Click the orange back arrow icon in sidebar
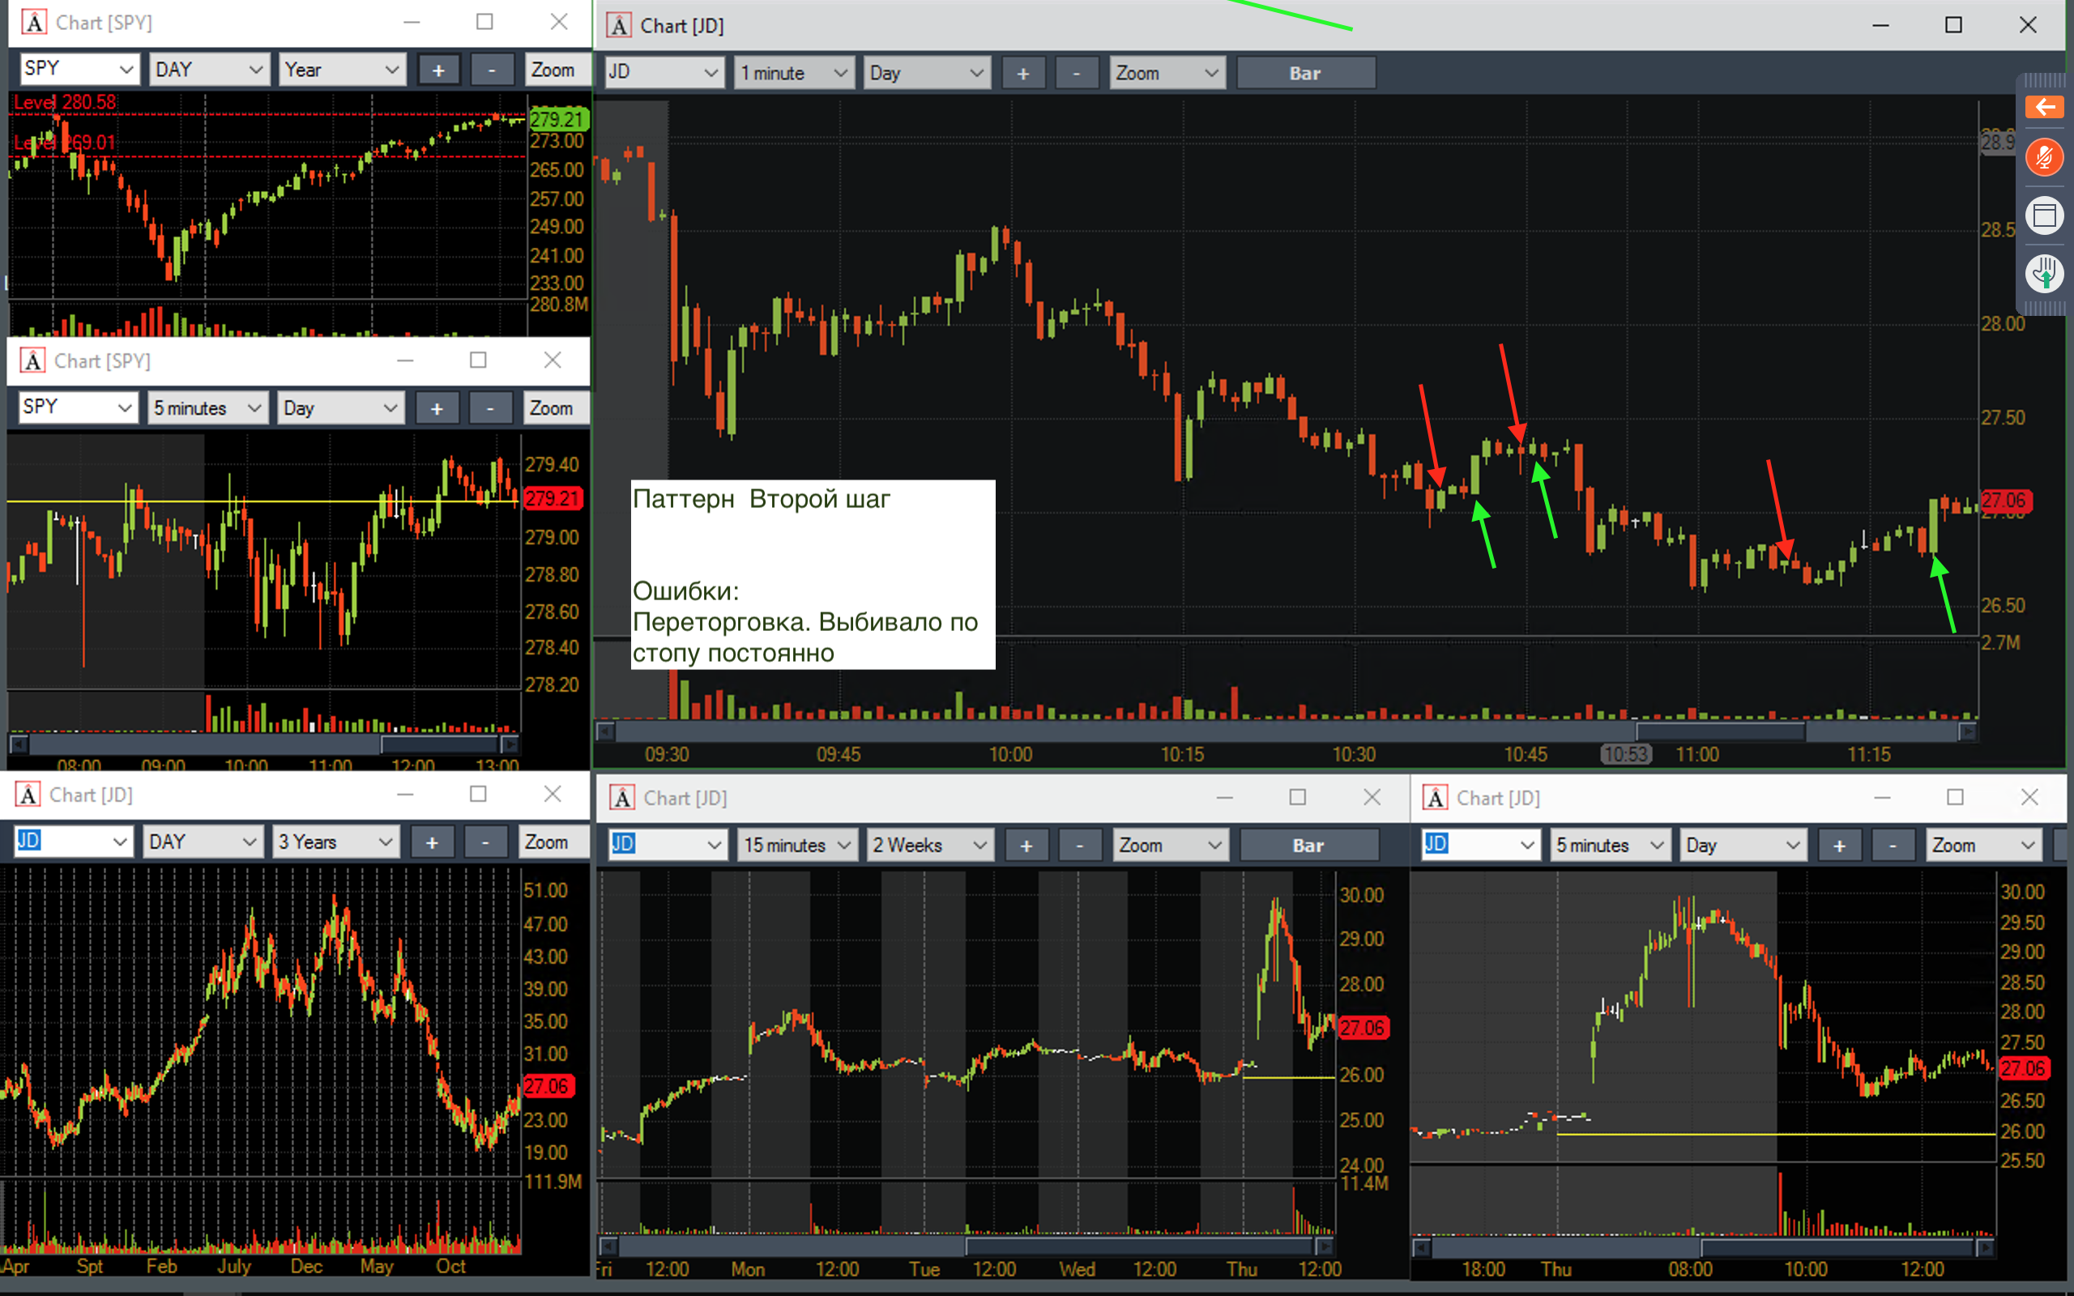Screen dimensions: 2074x1296 point(2045,107)
